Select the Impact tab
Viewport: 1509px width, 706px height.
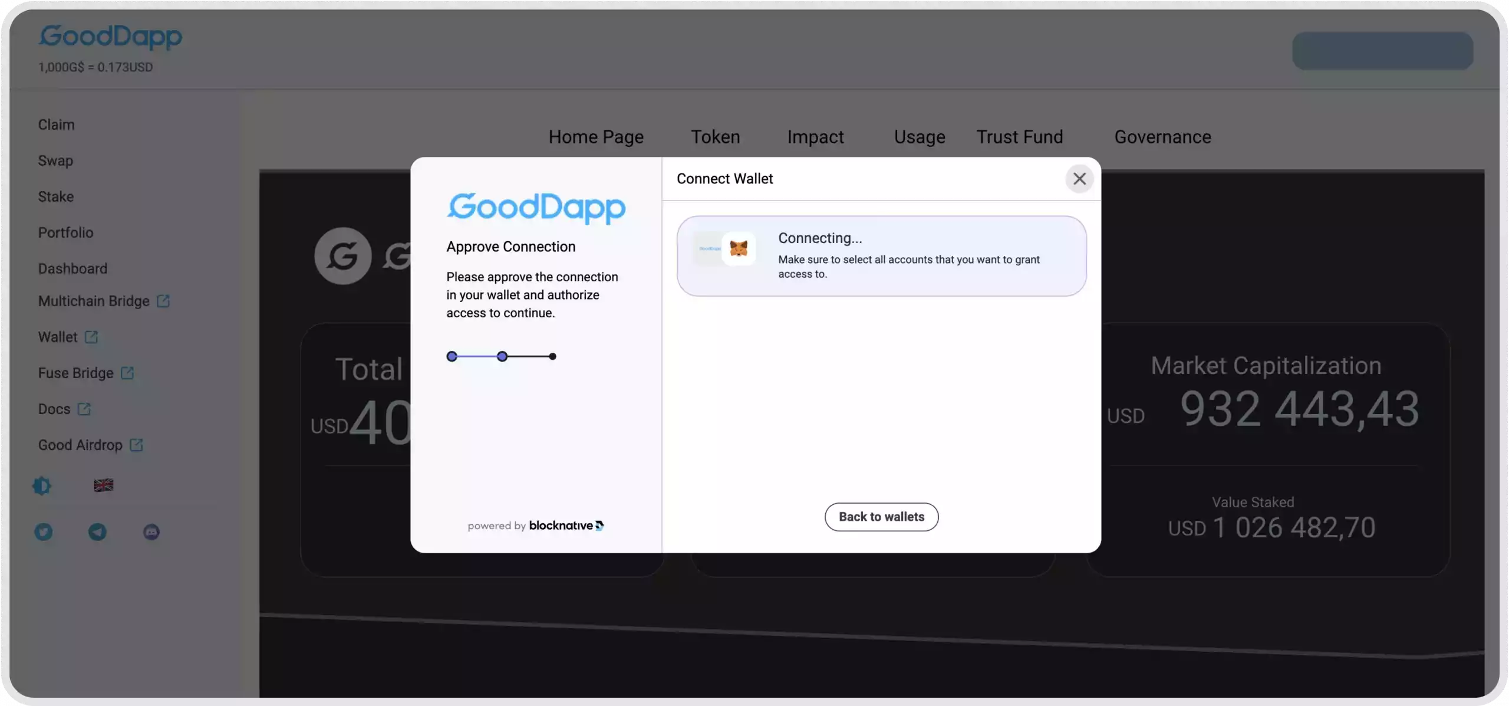pos(816,136)
